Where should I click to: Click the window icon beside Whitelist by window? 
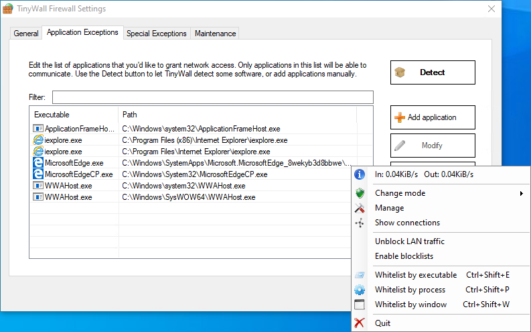[x=360, y=305]
